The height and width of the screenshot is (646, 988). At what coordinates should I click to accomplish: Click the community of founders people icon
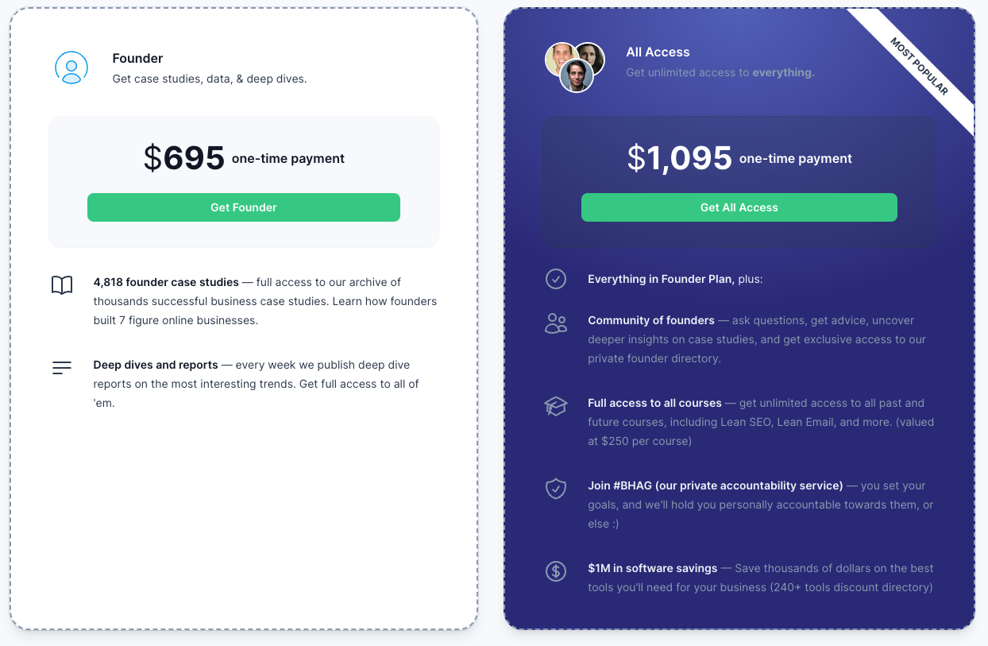tap(556, 323)
